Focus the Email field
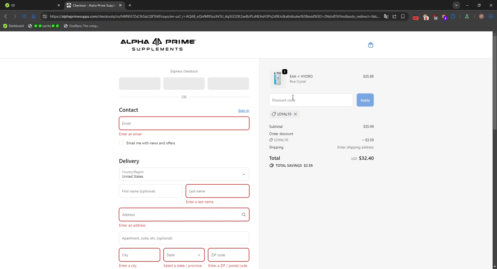497x269 pixels. point(184,123)
